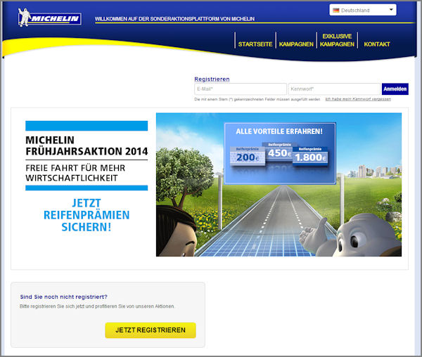This screenshot has width=422, height=357.
Task: Click the Registrieren link
Action: point(212,79)
